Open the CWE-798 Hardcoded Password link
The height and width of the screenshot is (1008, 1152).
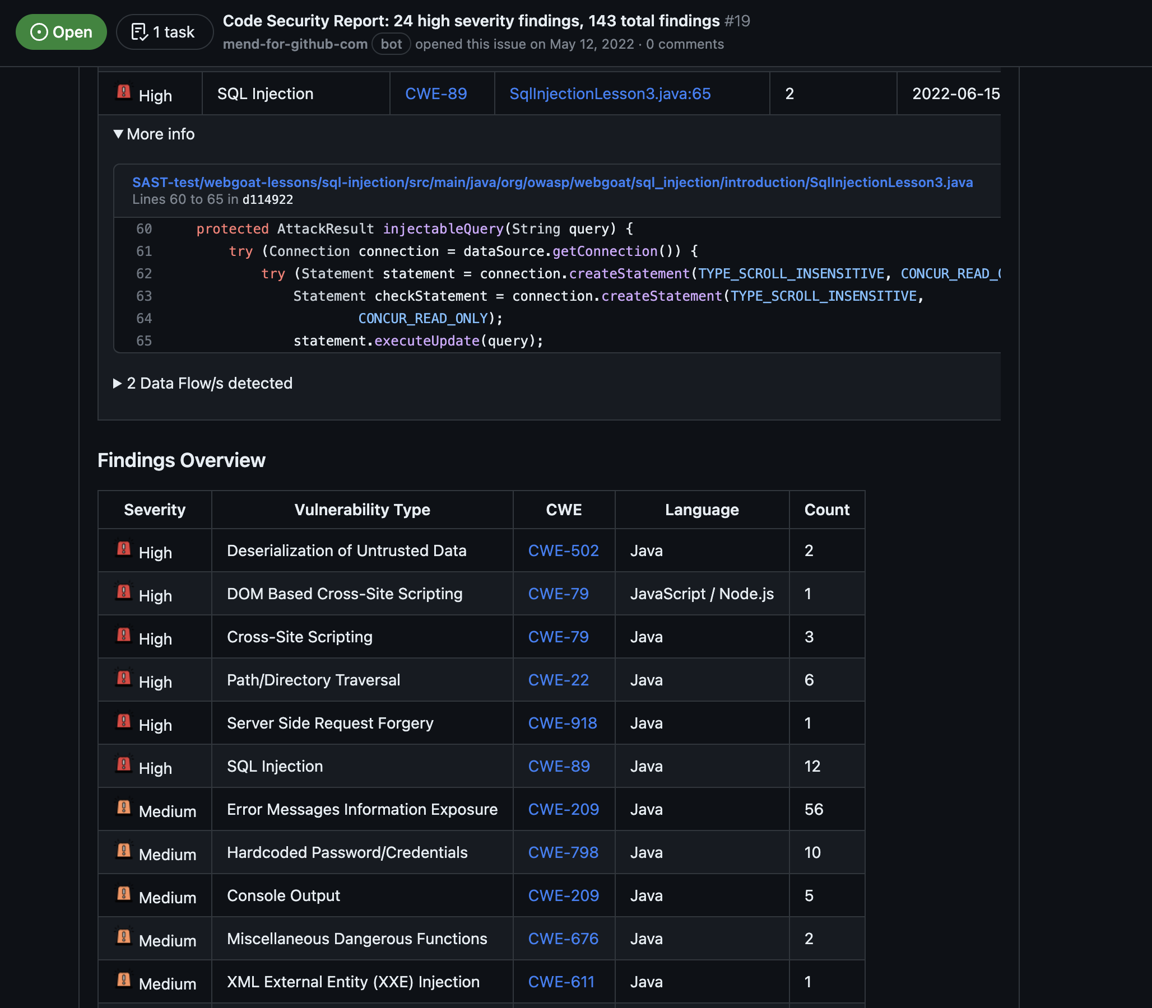coord(563,852)
